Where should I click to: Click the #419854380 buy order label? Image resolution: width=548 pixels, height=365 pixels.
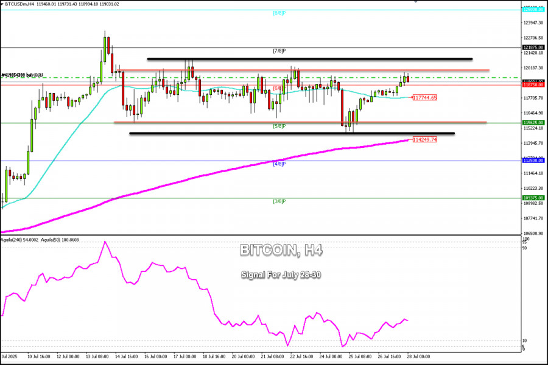22,75
